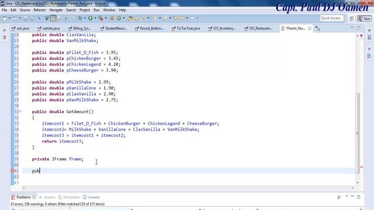Open the New Java Class dropdown arrow
The width and height of the screenshot is (374, 210).
point(124,18)
